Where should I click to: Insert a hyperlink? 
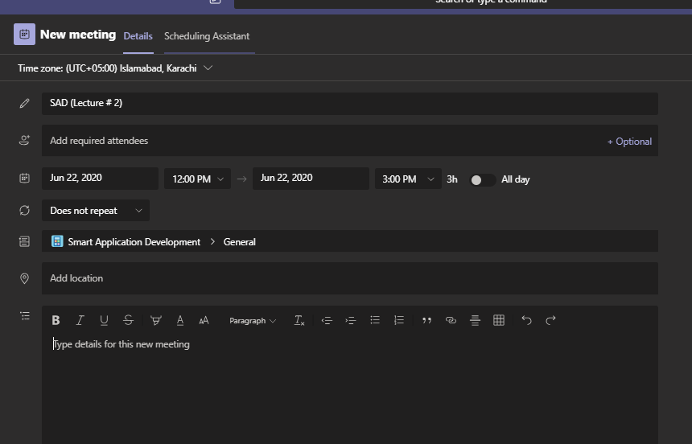pos(451,320)
